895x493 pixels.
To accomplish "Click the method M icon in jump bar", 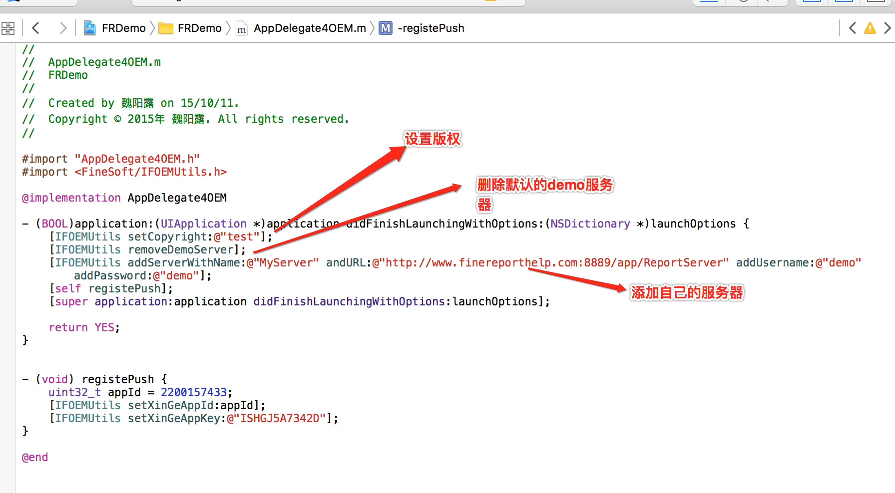I will click(x=386, y=28).
